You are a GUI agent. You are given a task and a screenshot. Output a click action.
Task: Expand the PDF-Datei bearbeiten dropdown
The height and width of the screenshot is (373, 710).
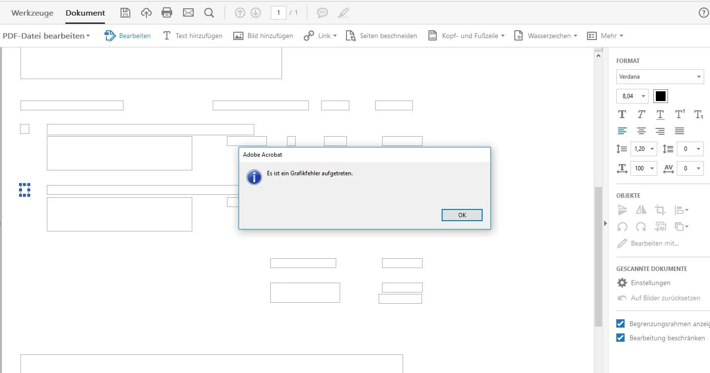(x=46, y=36)
